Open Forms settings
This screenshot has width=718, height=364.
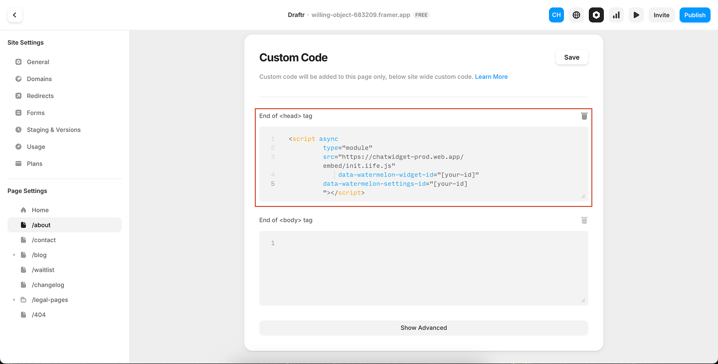64,113
